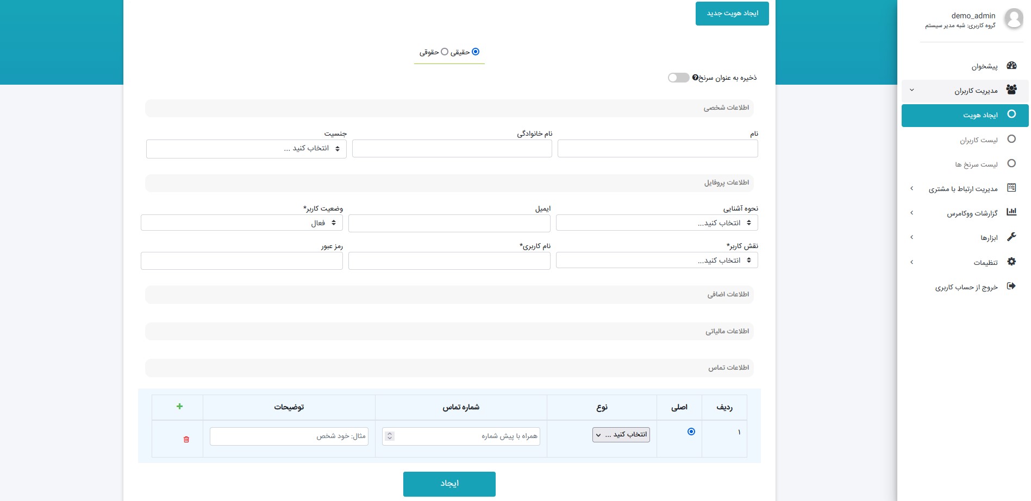This screenshot has height=501, width=1031.
Task: Click the CRM icon beside مدیریت ارتباط با مشتری
Action: click(1011, 188)
